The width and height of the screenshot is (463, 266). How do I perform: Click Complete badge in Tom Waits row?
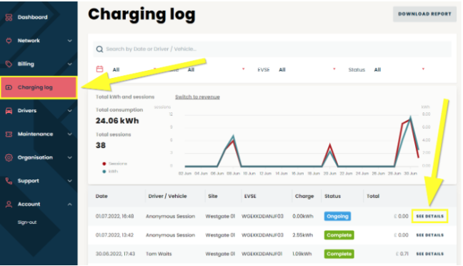click(339, 254)
